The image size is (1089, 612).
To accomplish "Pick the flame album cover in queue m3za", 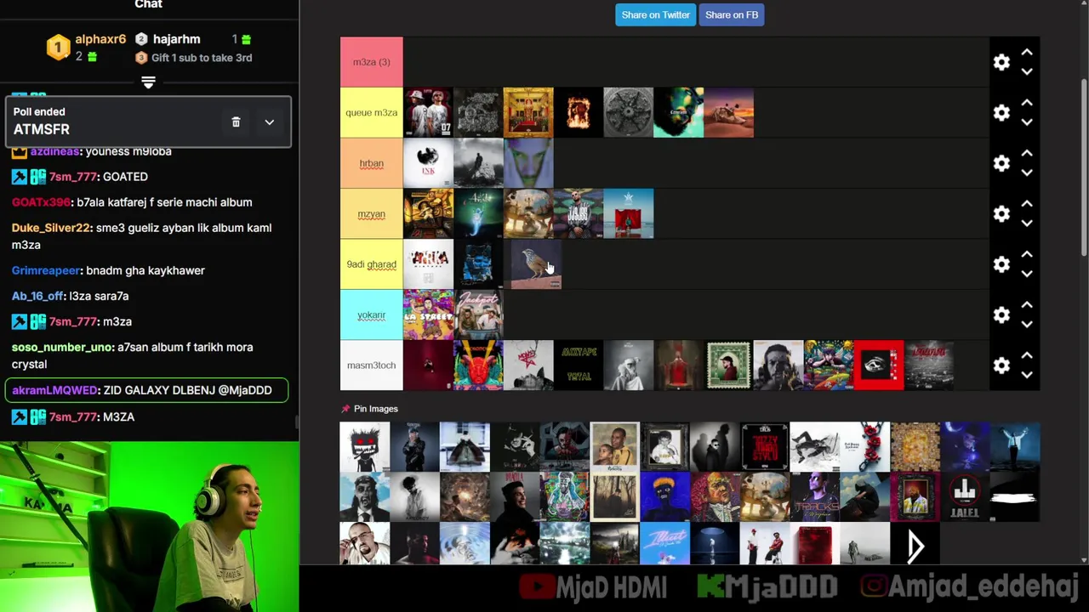I will pos(579,112).
